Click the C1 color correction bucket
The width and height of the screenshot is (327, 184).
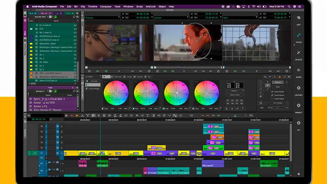coord(228,101)
